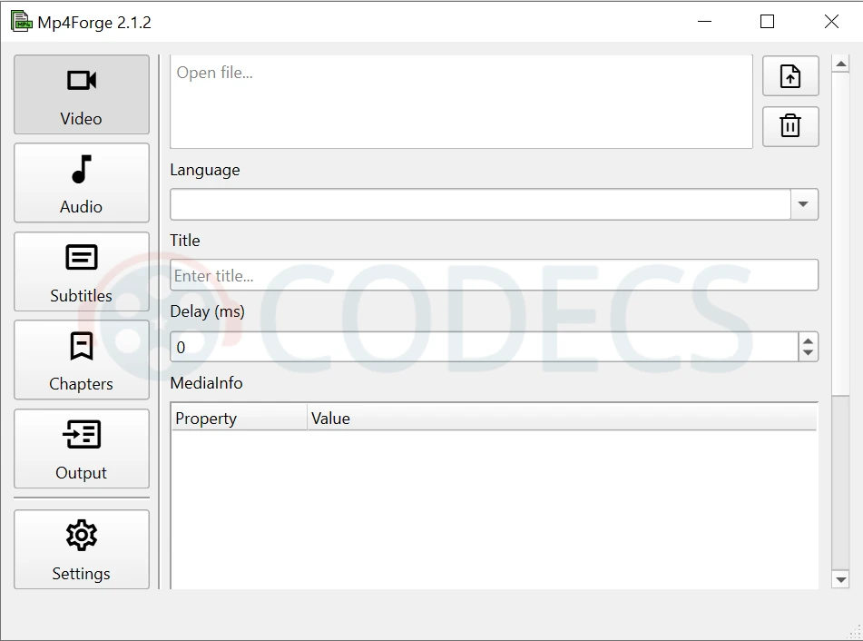Click the Property column header

pos(239,419)
